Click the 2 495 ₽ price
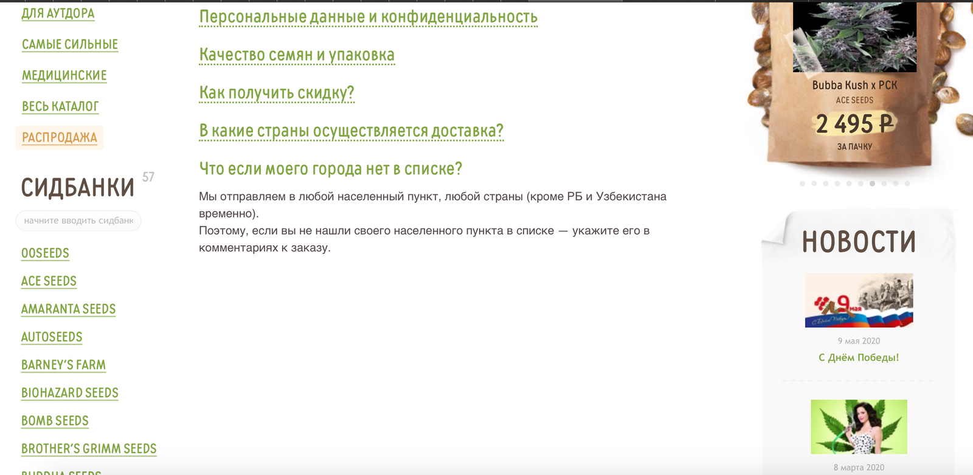This screenshot has width=973, height=475. pyautogui.click(x=855, y=124)
